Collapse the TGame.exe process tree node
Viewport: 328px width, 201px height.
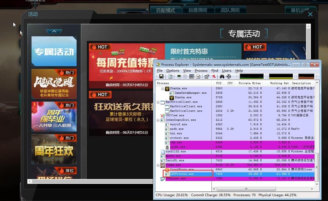click(158, 165)
